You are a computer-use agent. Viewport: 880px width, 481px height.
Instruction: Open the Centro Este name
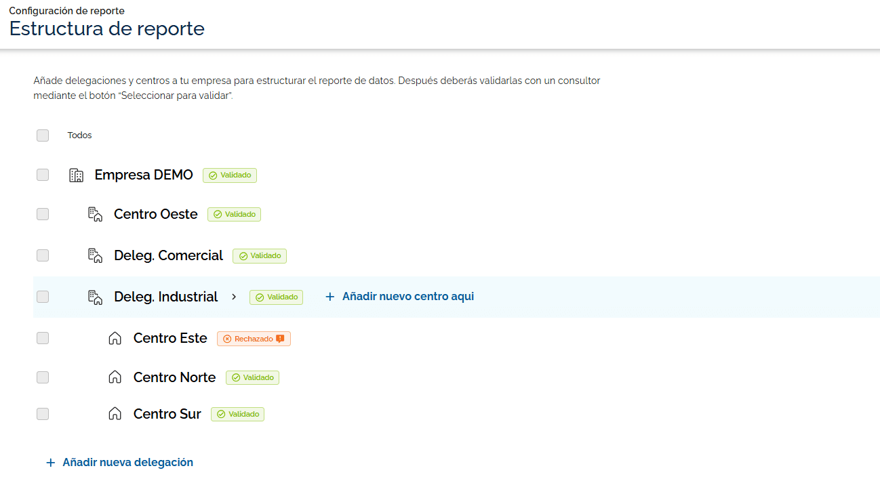(170, 338)
